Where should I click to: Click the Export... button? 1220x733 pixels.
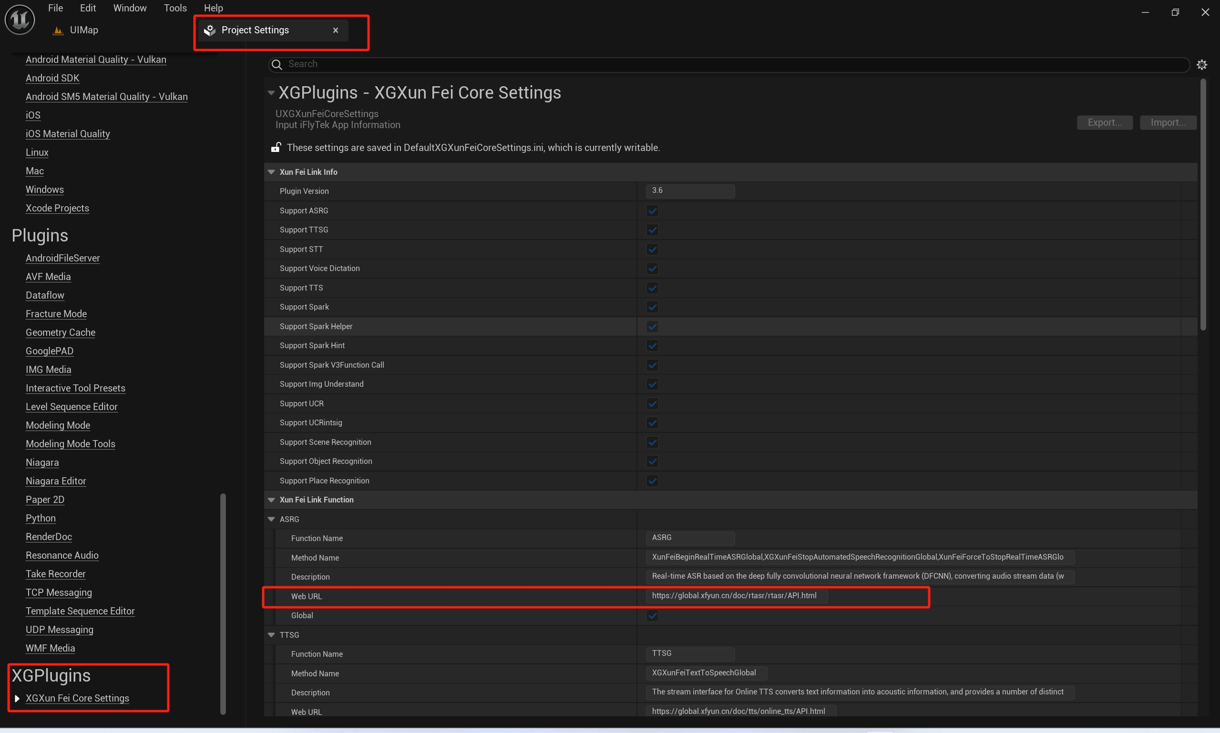tap(1104, 122)
